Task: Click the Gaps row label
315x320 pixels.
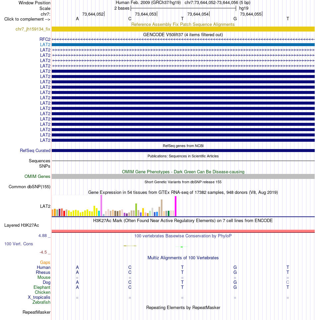Action: [45, 263]
